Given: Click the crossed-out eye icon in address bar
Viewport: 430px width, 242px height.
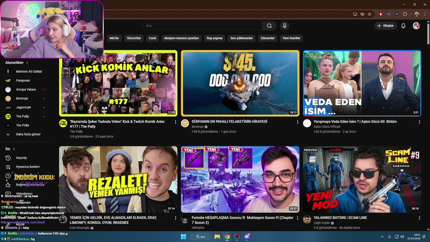Looking at the screenshot, I should tap(362, 14).
